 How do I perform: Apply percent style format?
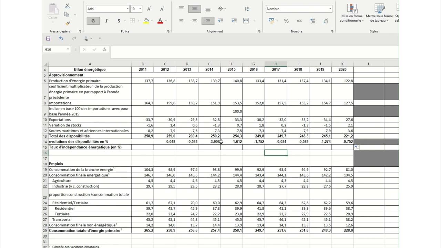[x=286, y=21]
